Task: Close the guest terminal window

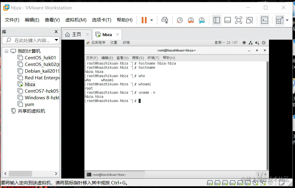Action: point(265,50)
